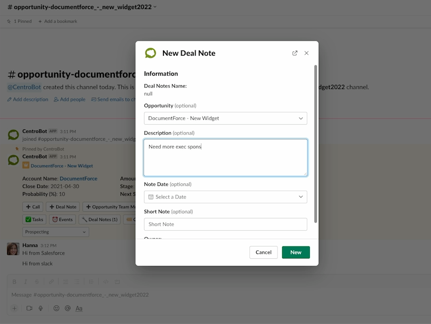Click the modal vertical scrollbar
The height and width of the screenshot is (324, 431).
coord(316,144)
